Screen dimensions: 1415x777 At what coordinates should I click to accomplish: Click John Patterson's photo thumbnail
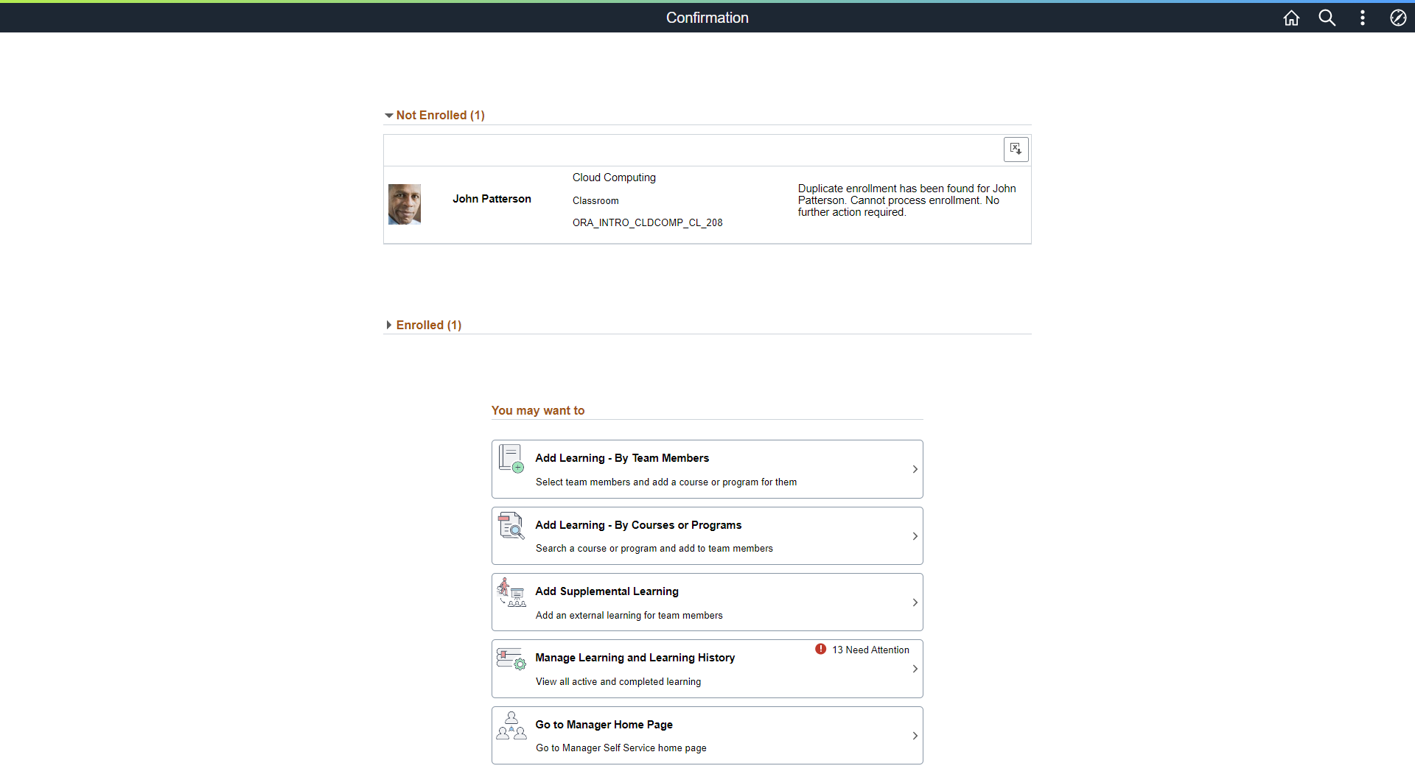pyautogui.click(x=405, y=204)
